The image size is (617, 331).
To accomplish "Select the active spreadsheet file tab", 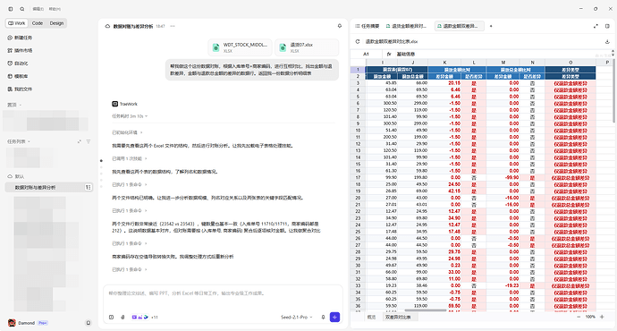I will [x=460, y=26].
